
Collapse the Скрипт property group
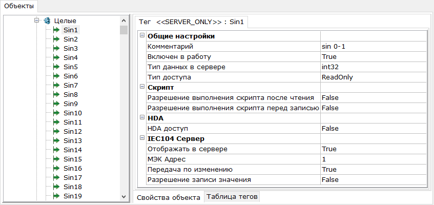coord(142,87)
